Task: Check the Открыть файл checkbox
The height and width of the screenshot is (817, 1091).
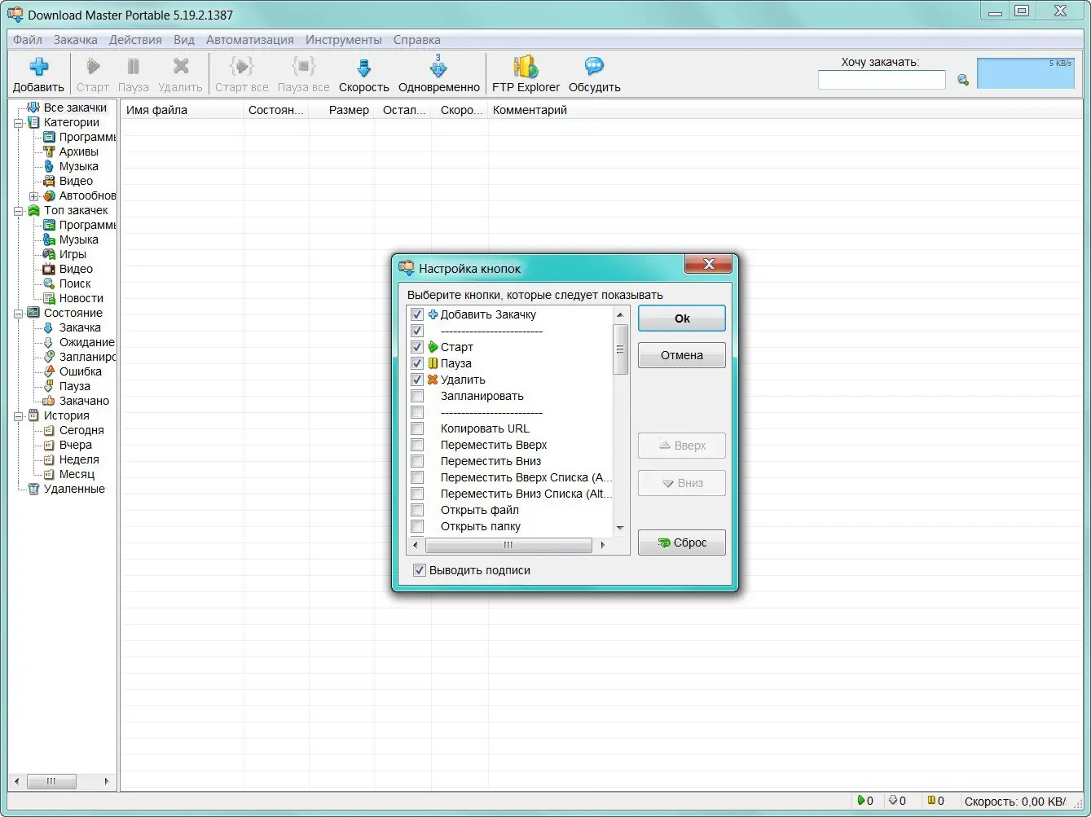Action: 417,510
